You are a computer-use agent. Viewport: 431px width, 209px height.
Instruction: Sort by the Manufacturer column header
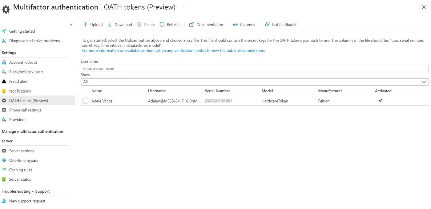[330, 91]
